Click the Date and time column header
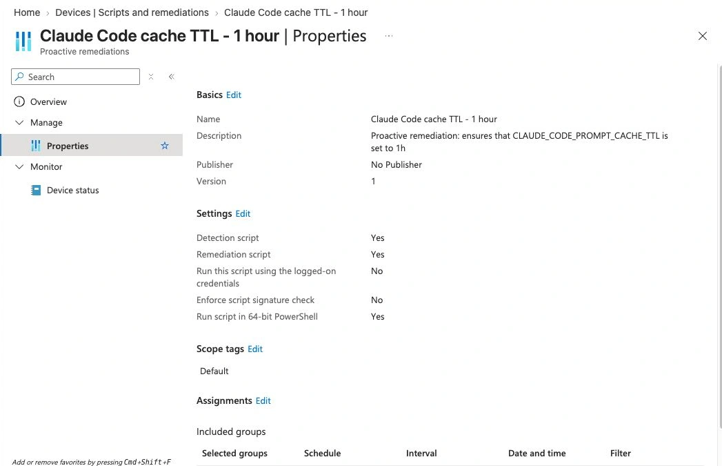 (537, 453)
